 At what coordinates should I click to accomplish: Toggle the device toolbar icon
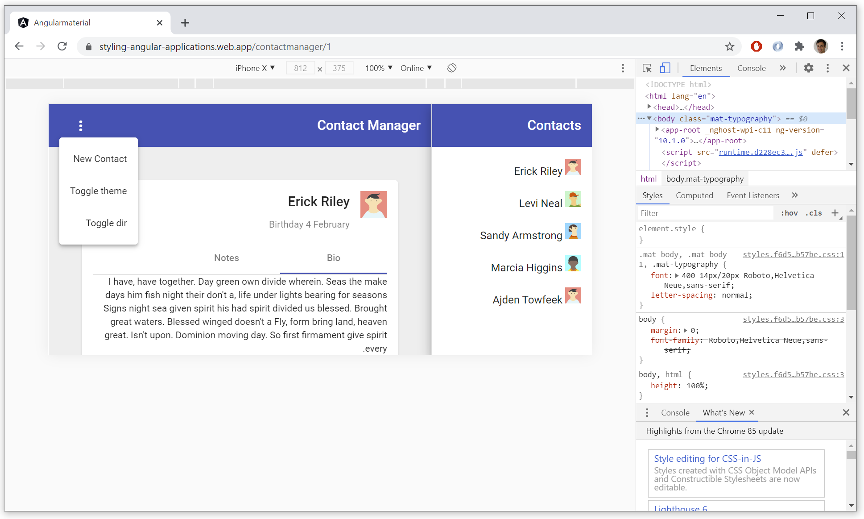tap(665, 68)
